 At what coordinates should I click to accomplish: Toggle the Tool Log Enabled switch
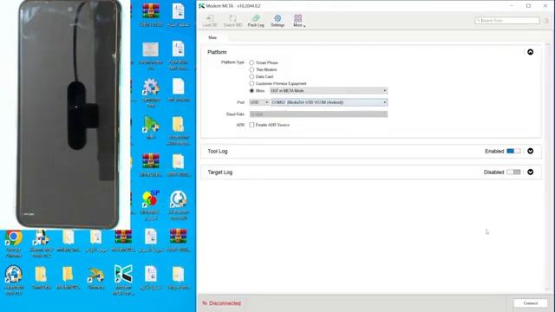click(513, 151)
